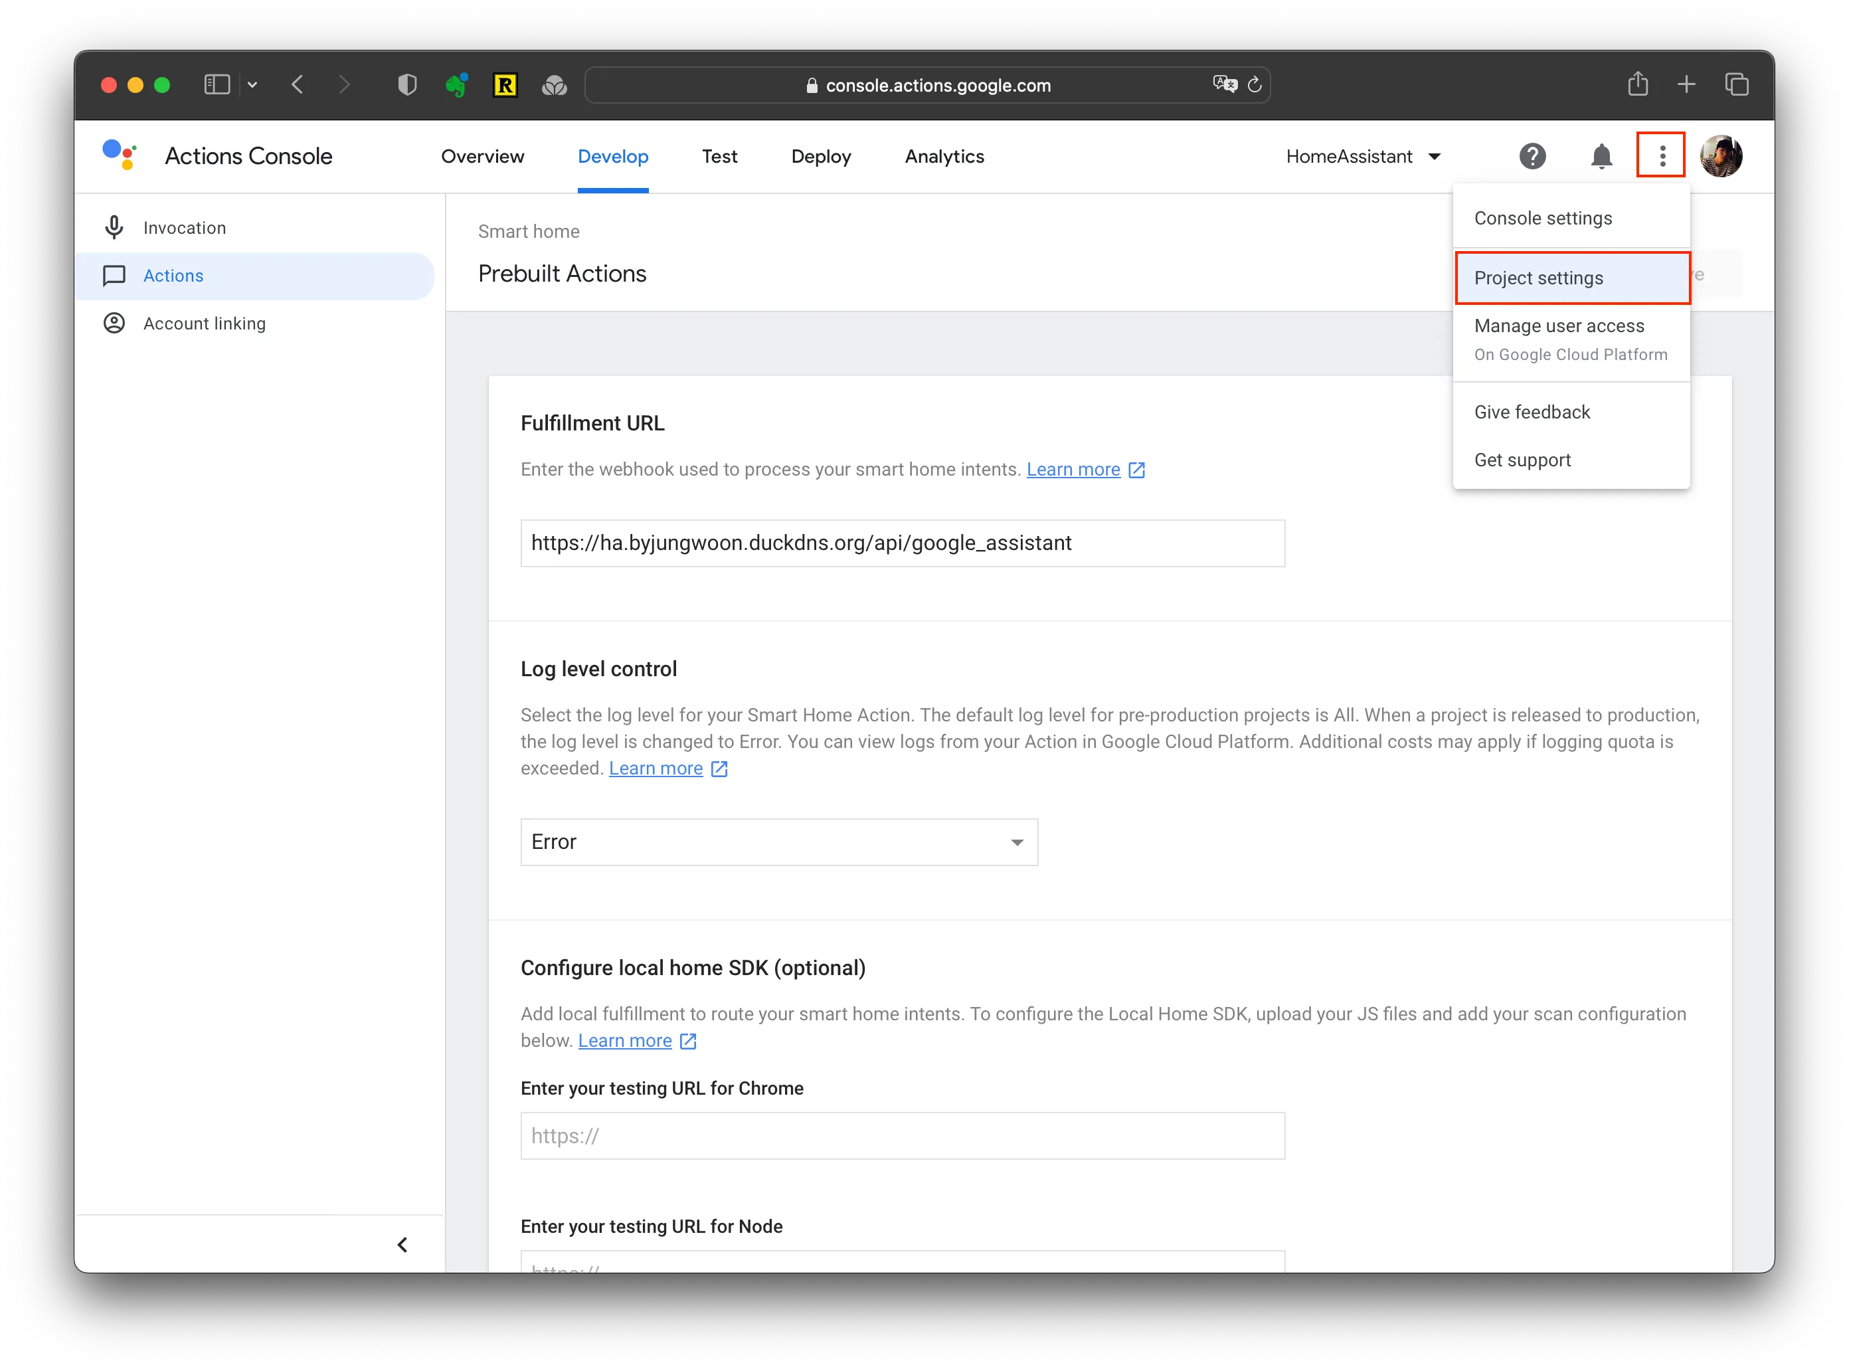Reload the page with refresh icon
Viewport: 1849px width, 1371px height.
coord(1255,84)
